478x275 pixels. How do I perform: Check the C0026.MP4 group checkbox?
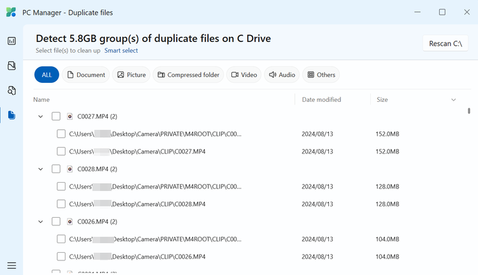[x=56, y=222]
